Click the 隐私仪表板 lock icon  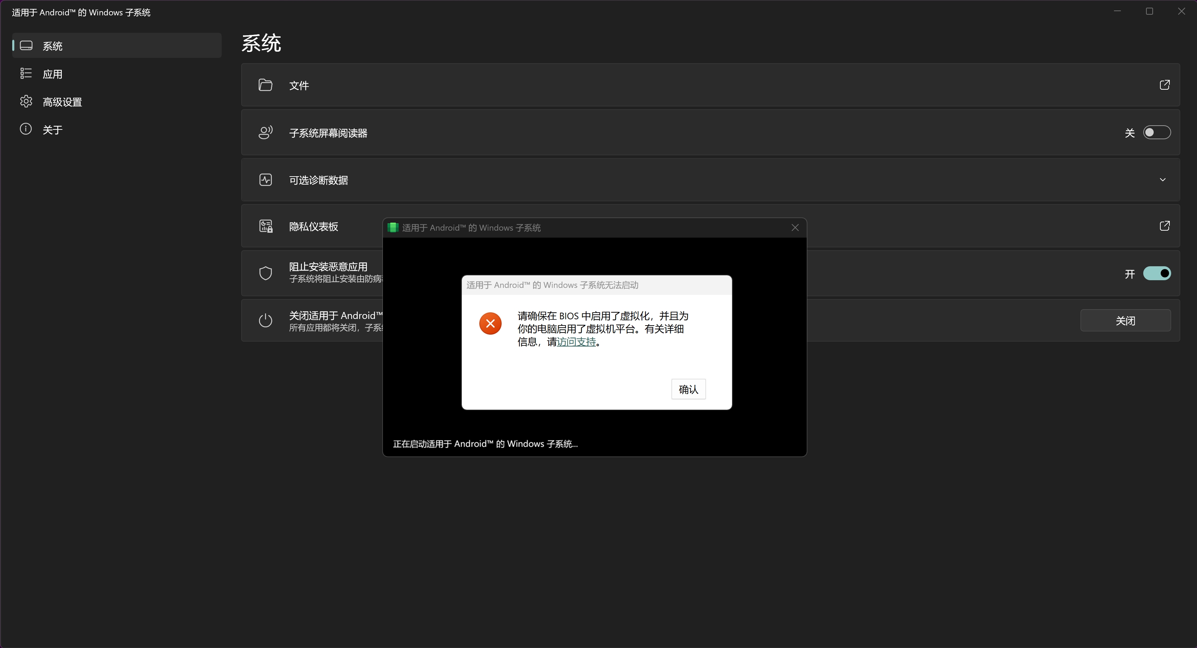click(x=266, y=226)
